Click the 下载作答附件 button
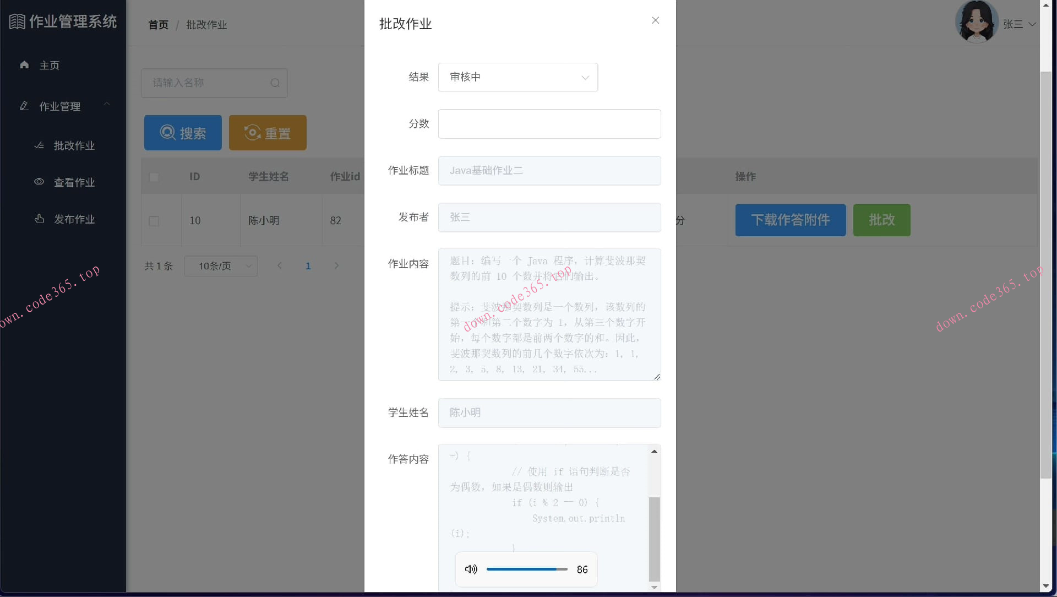Screen dimensions: 1057x597 (790, 220)
